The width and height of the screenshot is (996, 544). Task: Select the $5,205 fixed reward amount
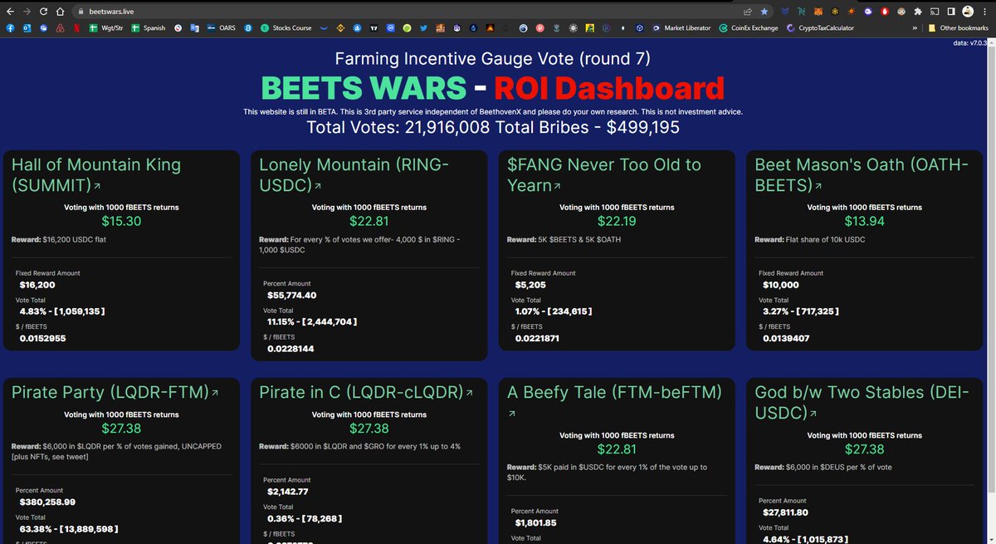(532, 285)
